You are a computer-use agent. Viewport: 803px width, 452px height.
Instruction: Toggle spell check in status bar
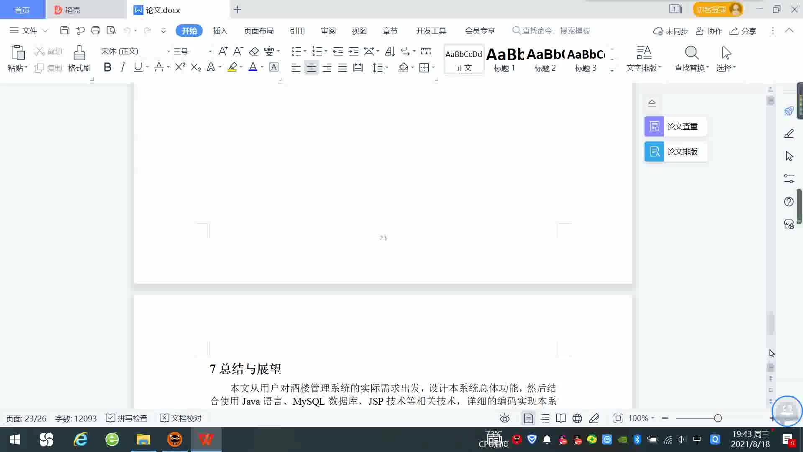(x=127, y=418)
